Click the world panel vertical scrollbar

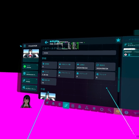click(119, 80)
